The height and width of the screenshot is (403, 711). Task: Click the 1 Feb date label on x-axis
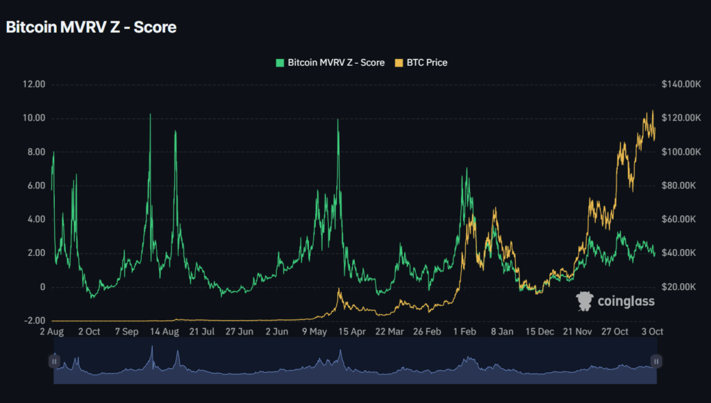click(464, 332)
